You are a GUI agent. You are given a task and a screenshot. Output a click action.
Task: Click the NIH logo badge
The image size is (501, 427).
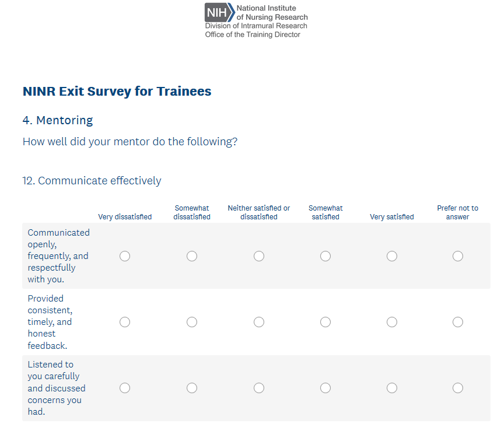(217, 12)
